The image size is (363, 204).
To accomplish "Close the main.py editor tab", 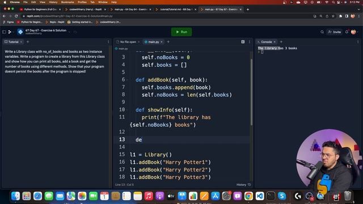I will [x=162, y=42].
